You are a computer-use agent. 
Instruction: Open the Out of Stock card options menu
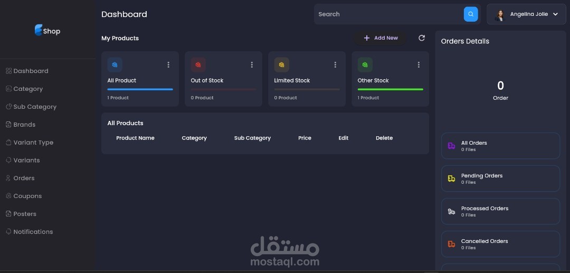click(x=252, y=65)
